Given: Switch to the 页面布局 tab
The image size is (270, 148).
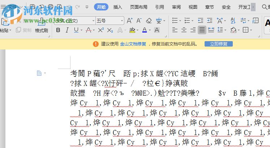Looking at the screenshot, I should [139, 7].
